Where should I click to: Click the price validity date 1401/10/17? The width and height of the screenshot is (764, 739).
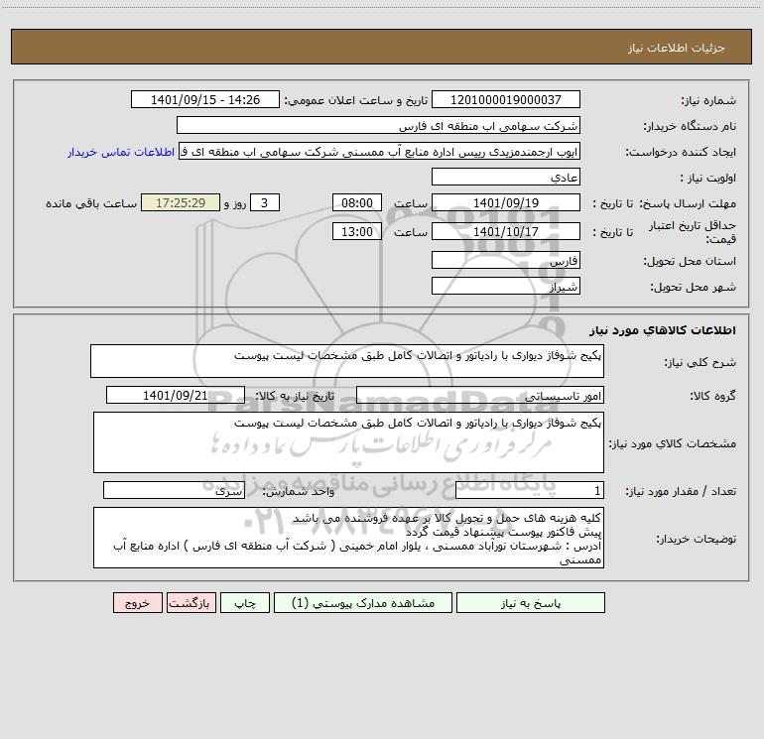tap(506, 231)
